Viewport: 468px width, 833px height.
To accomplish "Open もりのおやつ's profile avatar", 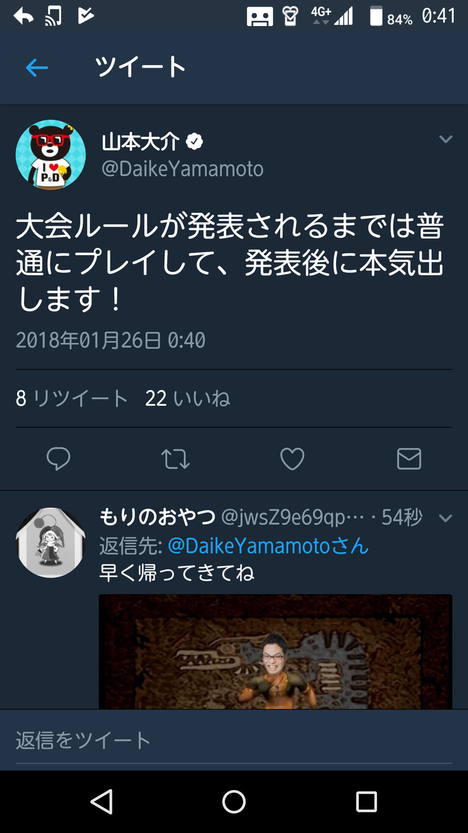I will point(51,543).
